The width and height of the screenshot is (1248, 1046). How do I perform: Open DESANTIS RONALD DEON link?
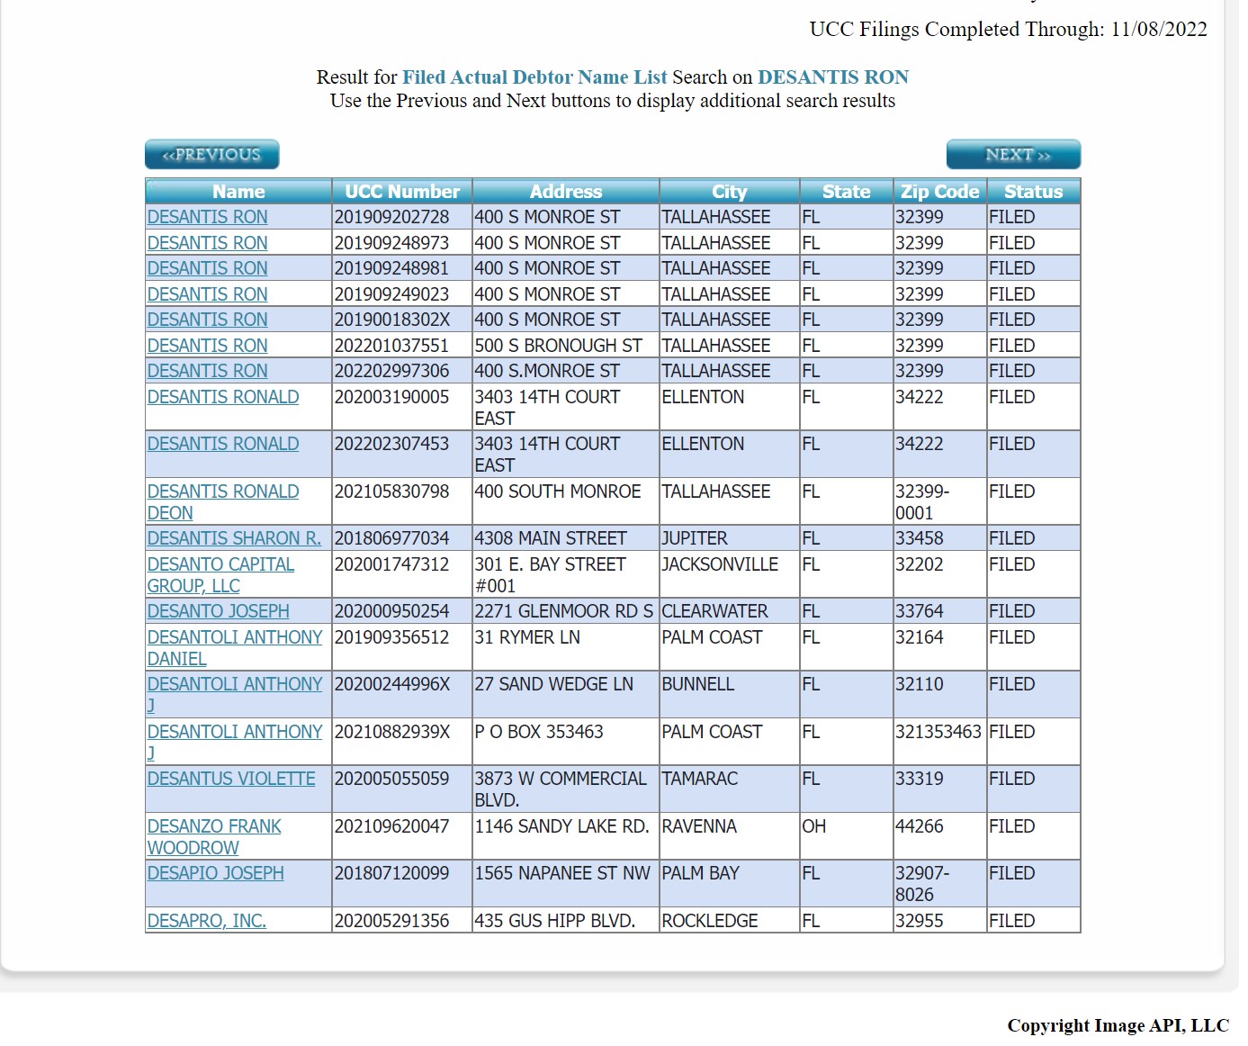[x=223, y=501]
